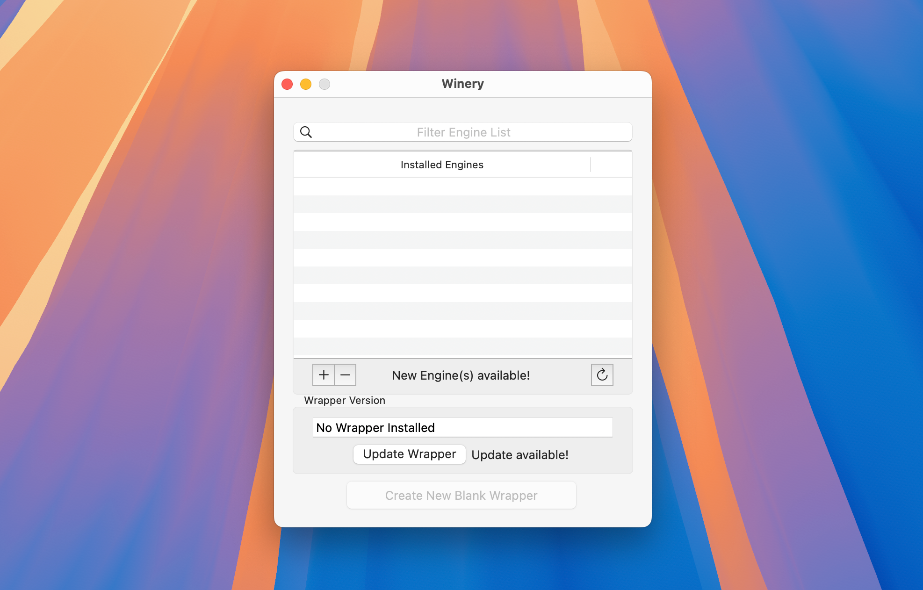Select the No Wrapper Installed dropdown

tap(462, 426)
